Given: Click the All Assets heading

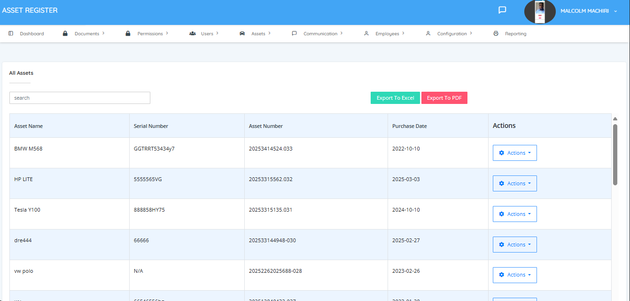Looking at the screenshot, I should click(21, 73).
